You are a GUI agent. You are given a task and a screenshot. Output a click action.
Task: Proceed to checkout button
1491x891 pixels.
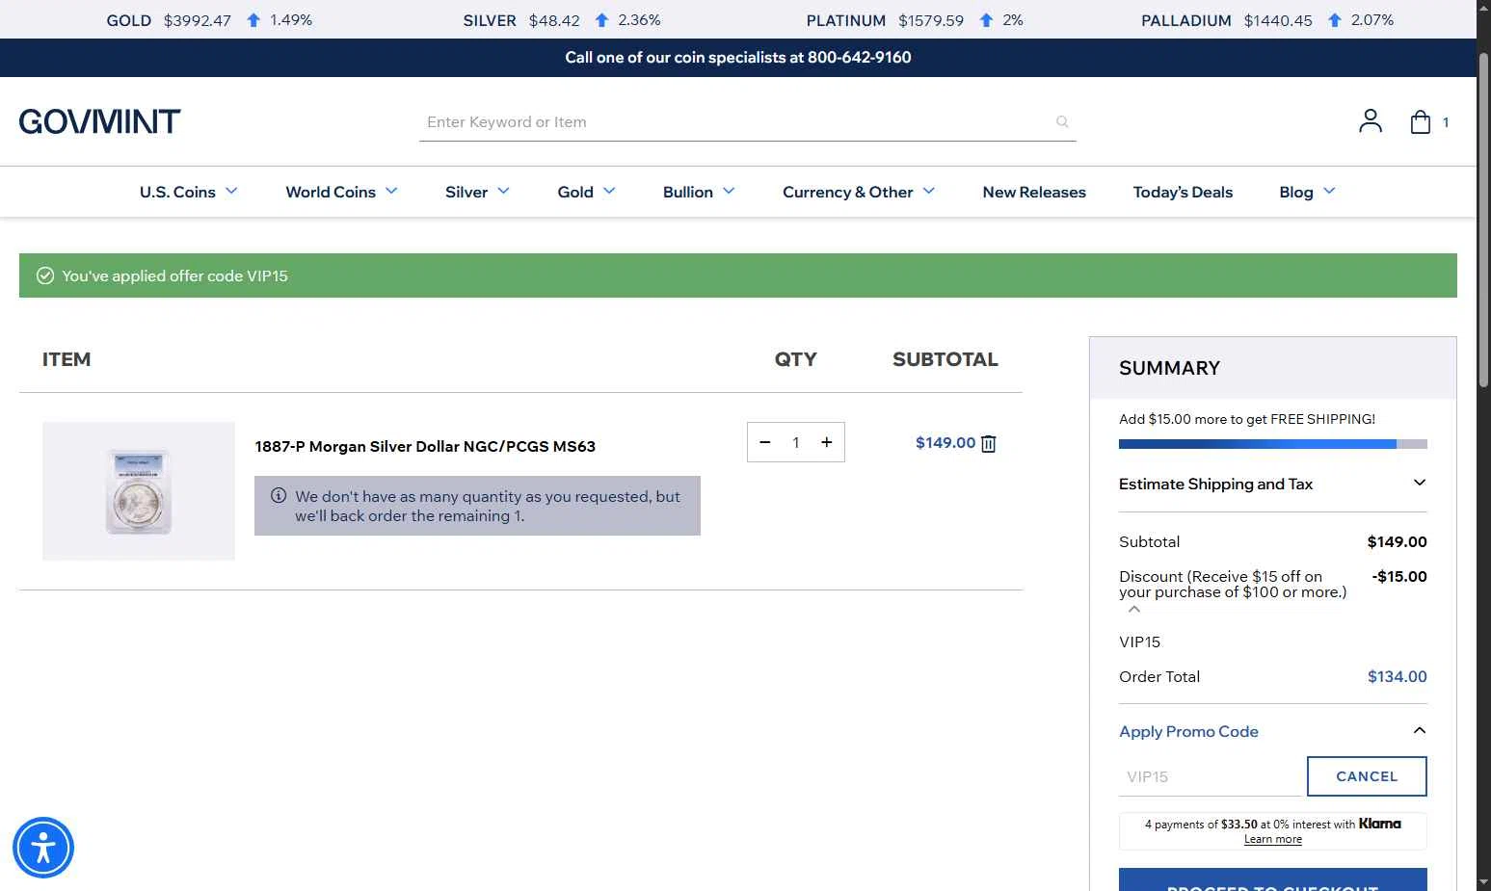tap(1272, 881)
